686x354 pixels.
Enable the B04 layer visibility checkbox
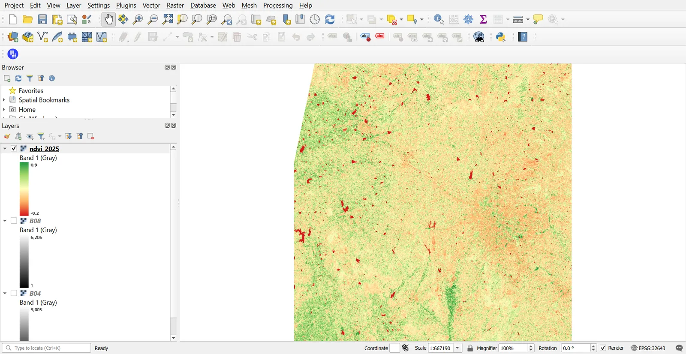[x=14, y=293]
